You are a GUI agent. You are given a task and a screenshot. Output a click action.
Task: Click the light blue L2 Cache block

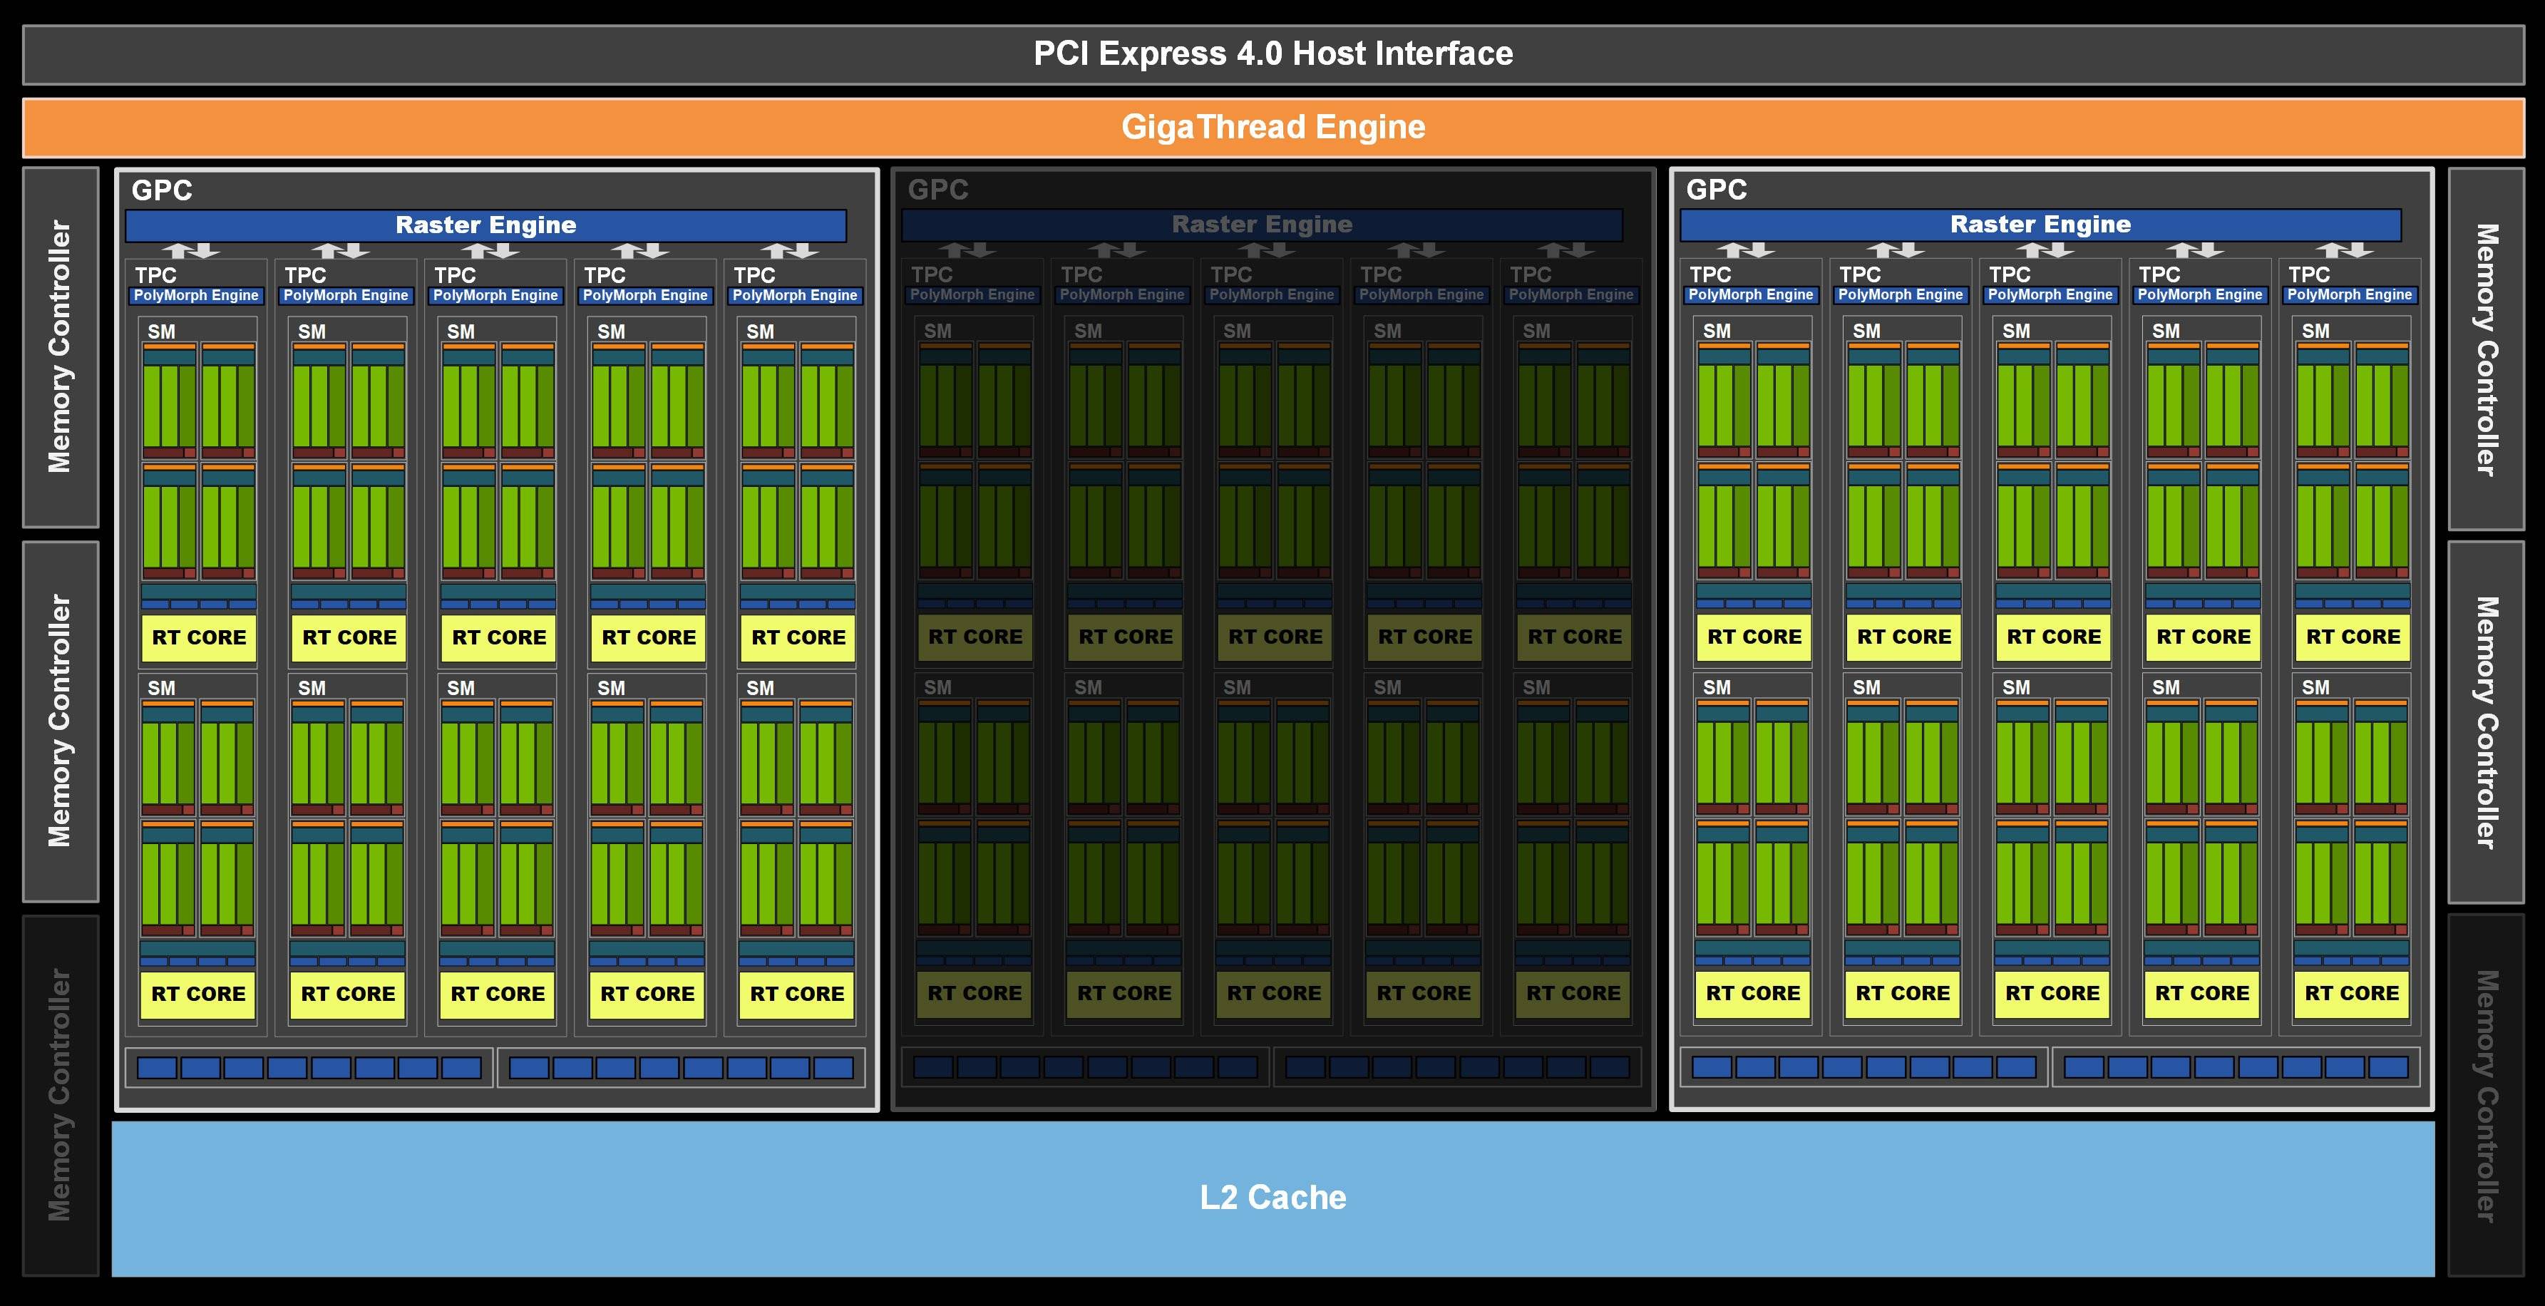coord(1272,1198)
